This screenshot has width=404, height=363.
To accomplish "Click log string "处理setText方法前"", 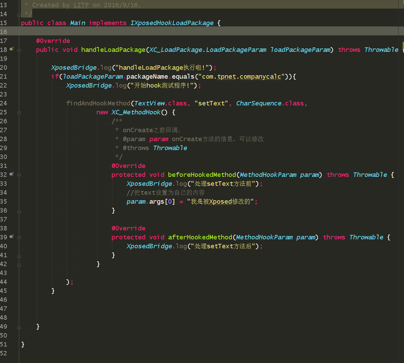I will click(223, 184).
